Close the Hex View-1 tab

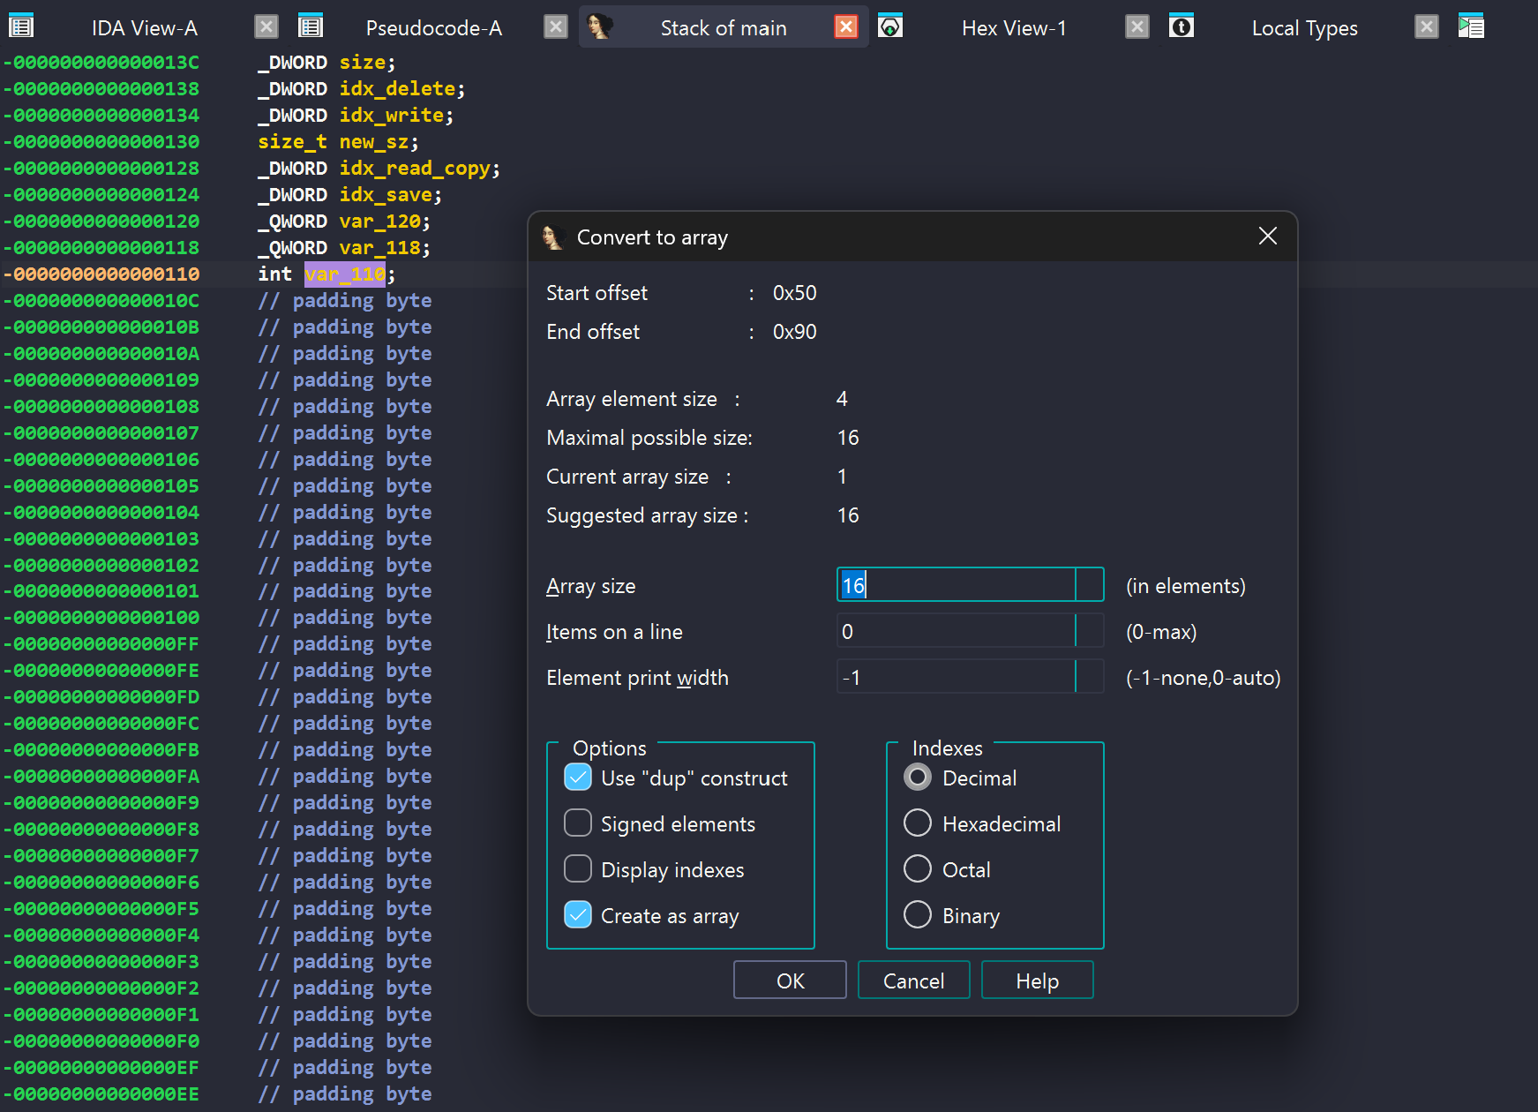(1137, 27)
